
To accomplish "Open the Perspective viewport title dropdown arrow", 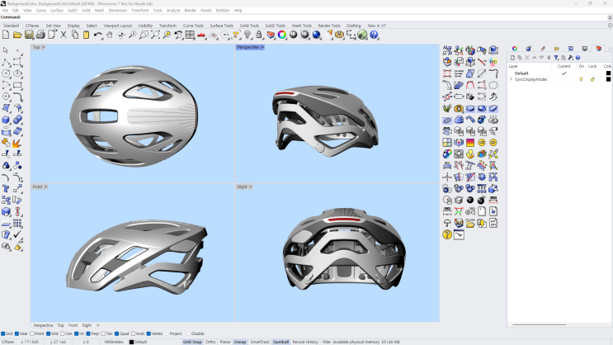I will (x=262, y=47).
